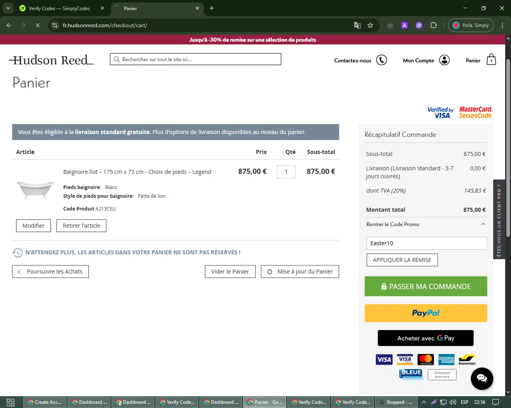Open the shopping basket icon in header
Screen dimensions: 511x408
click(x=491, y=60)
